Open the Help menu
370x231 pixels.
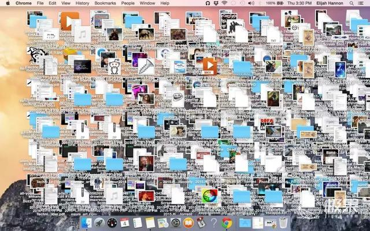tap(165, 3)
